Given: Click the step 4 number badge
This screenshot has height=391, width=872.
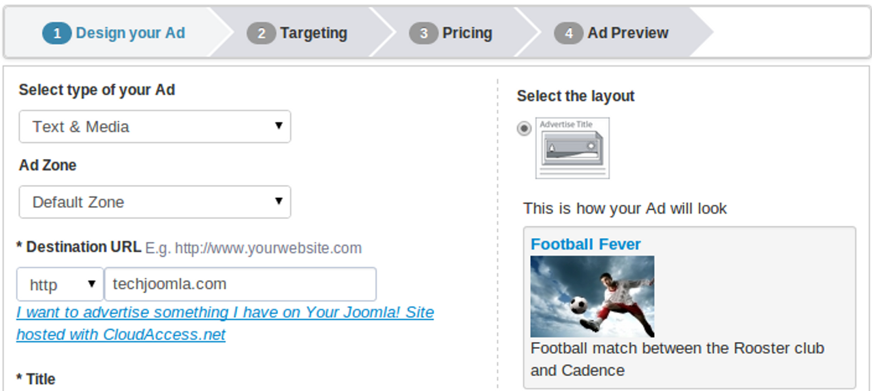Looking at the screenshot, I should pyautogui.click(x=568, y=33).
